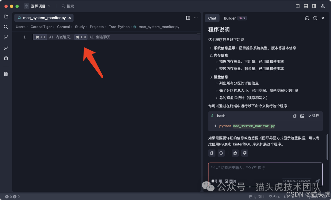Open the 选择项目 project dropdown

click(37, 6)
